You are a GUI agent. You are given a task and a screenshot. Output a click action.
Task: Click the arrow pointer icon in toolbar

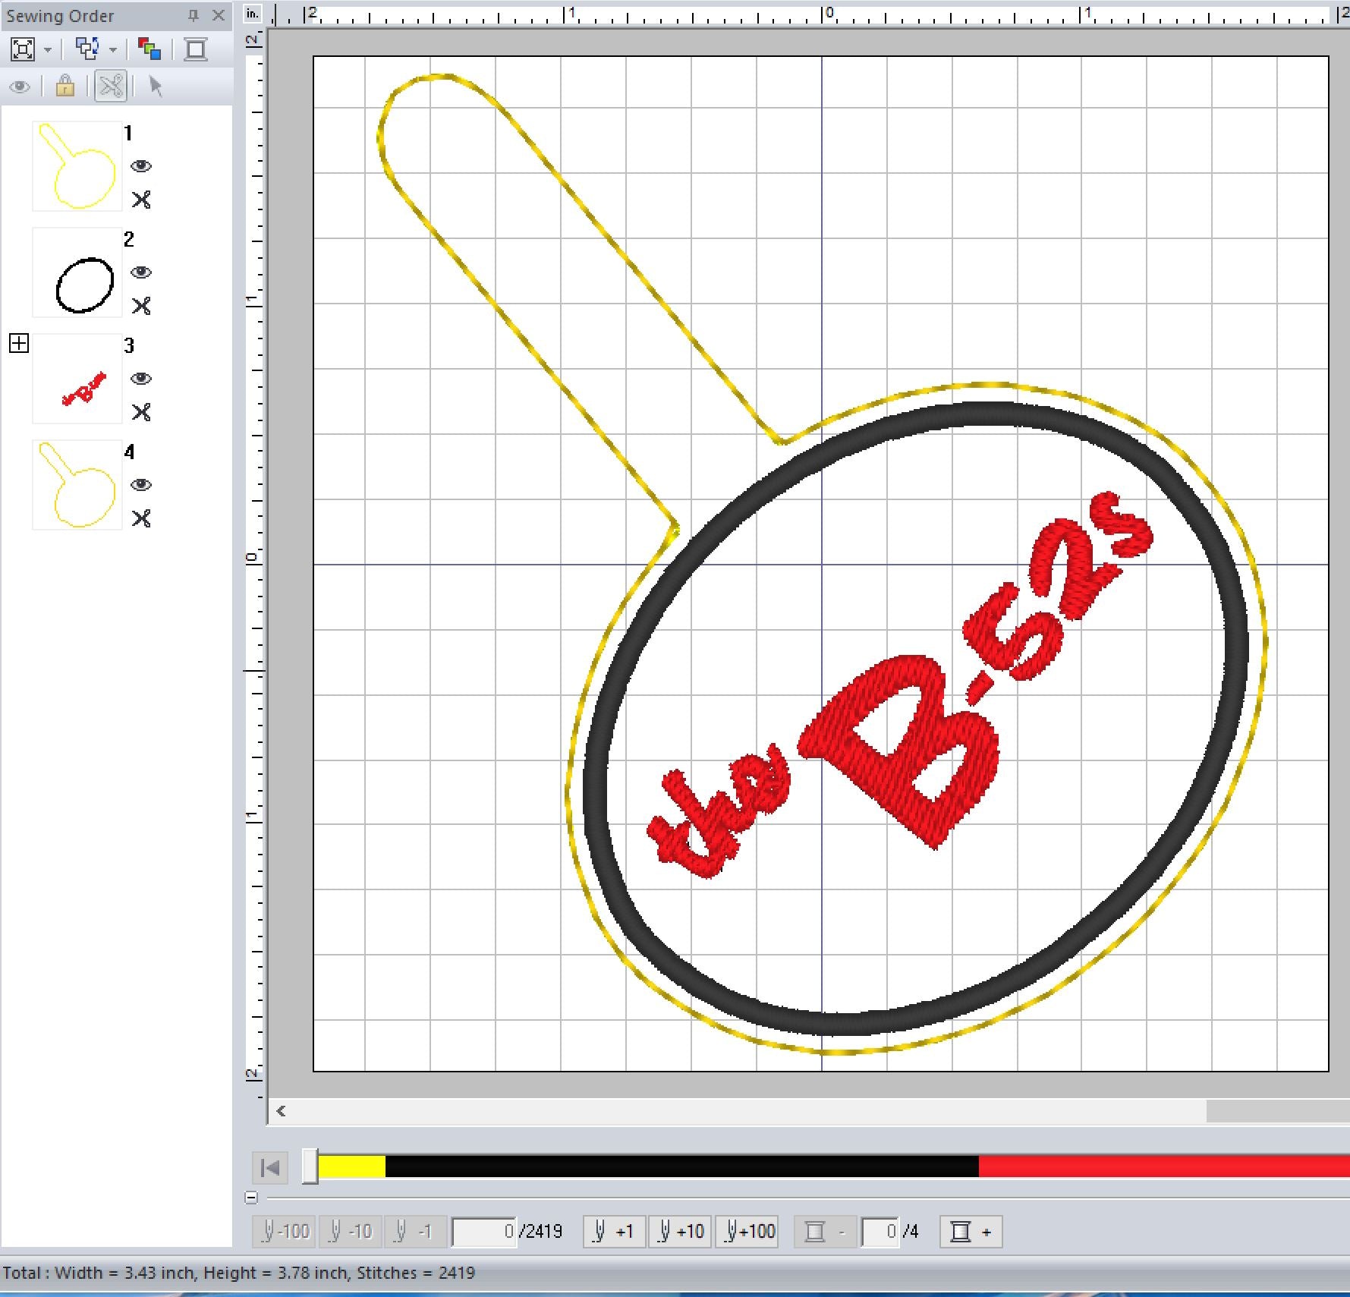coord(156,86)
